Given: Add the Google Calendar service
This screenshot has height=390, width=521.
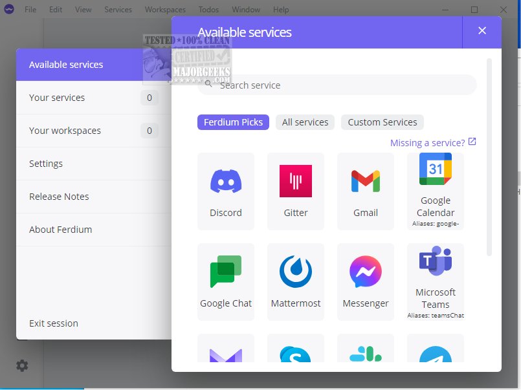Looking at the screenshot, I should tap(436, 191).
